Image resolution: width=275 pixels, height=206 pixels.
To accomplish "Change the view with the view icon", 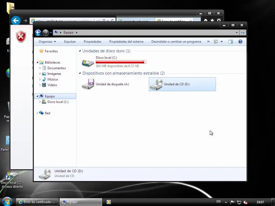I will tap(216, 42).
